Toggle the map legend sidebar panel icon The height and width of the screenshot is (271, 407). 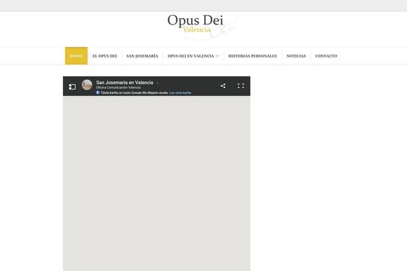pyautogui.click(x=72, y=86)
